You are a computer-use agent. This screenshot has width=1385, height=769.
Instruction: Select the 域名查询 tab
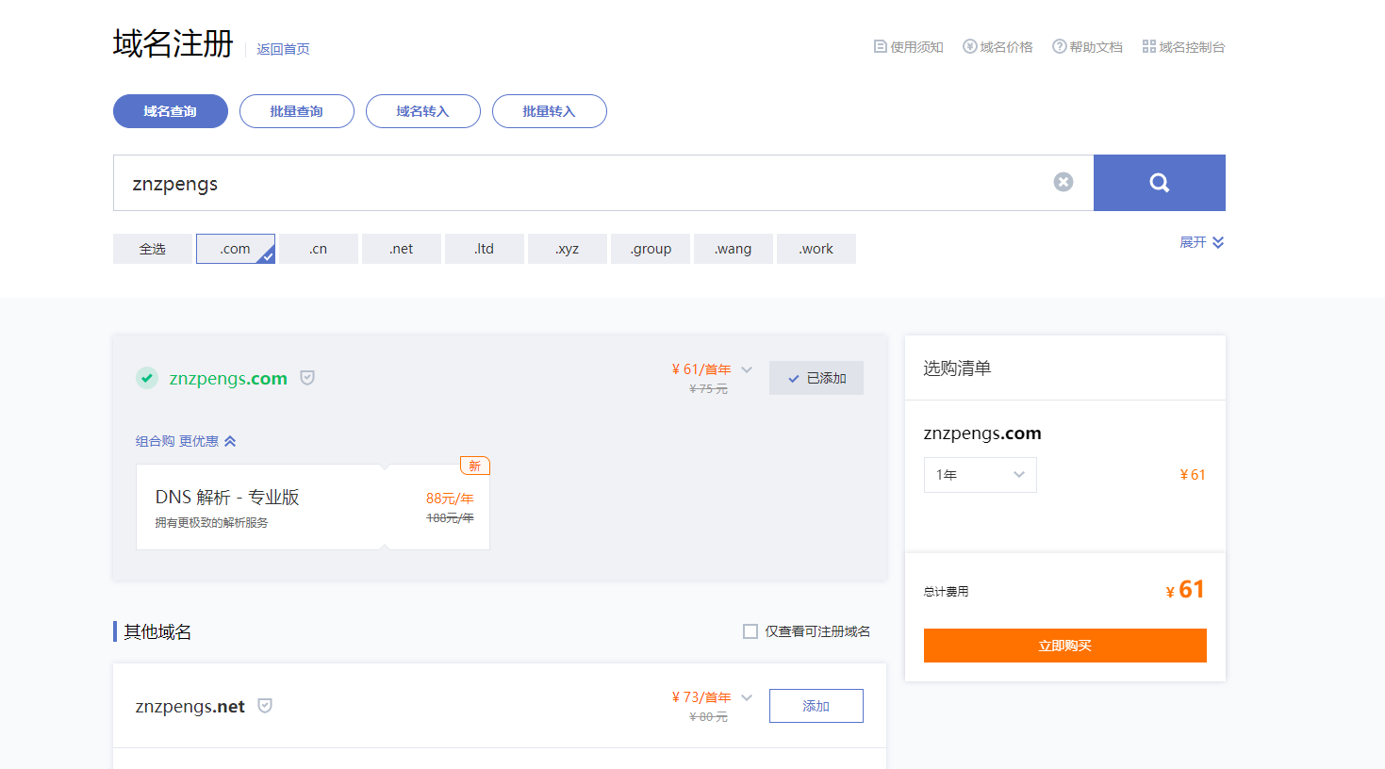(171, 111)
